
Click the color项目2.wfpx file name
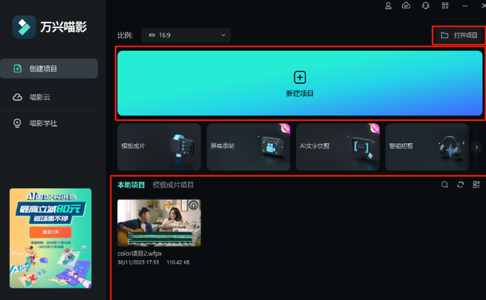point(140,253)
